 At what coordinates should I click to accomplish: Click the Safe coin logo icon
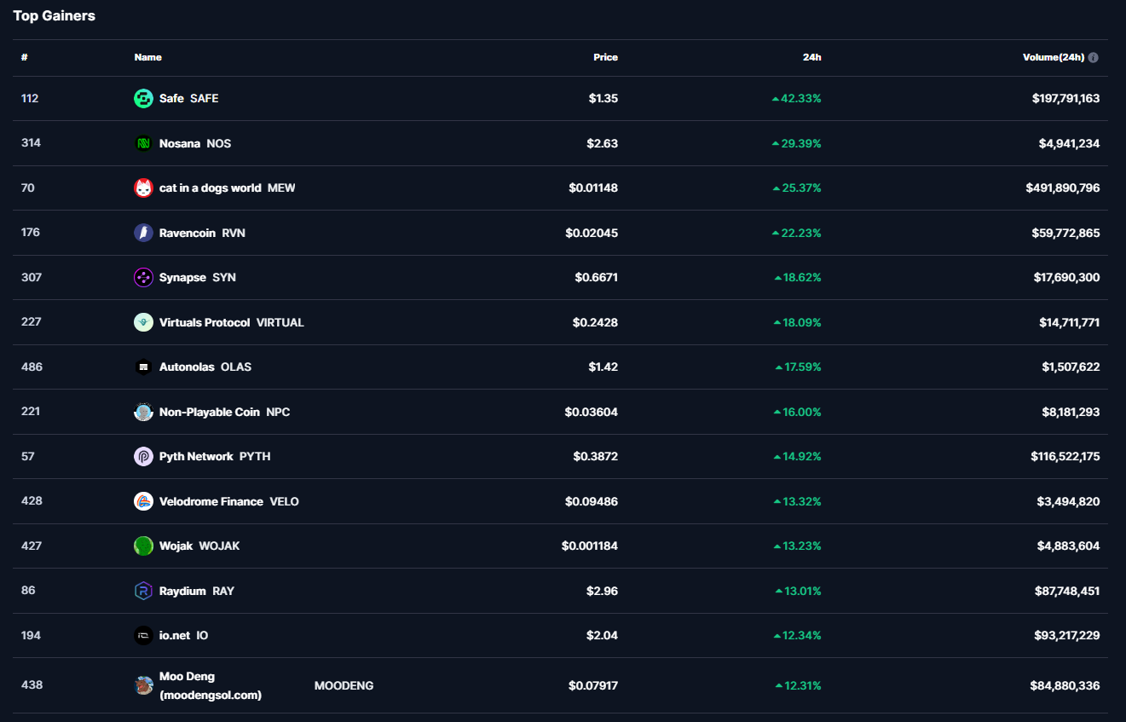click(x=143, y=99)
